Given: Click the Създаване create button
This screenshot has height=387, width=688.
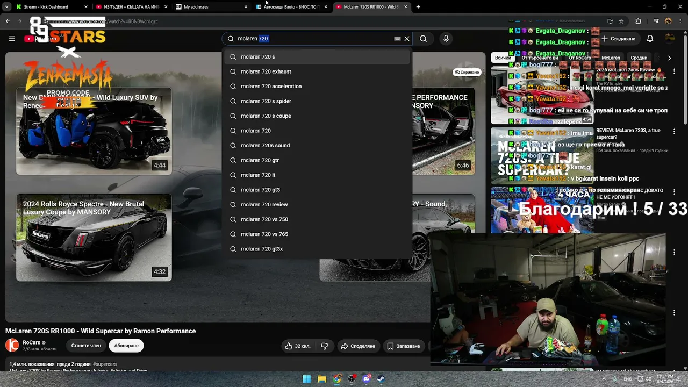Looking at the screenshot, I should pos(619,39).
